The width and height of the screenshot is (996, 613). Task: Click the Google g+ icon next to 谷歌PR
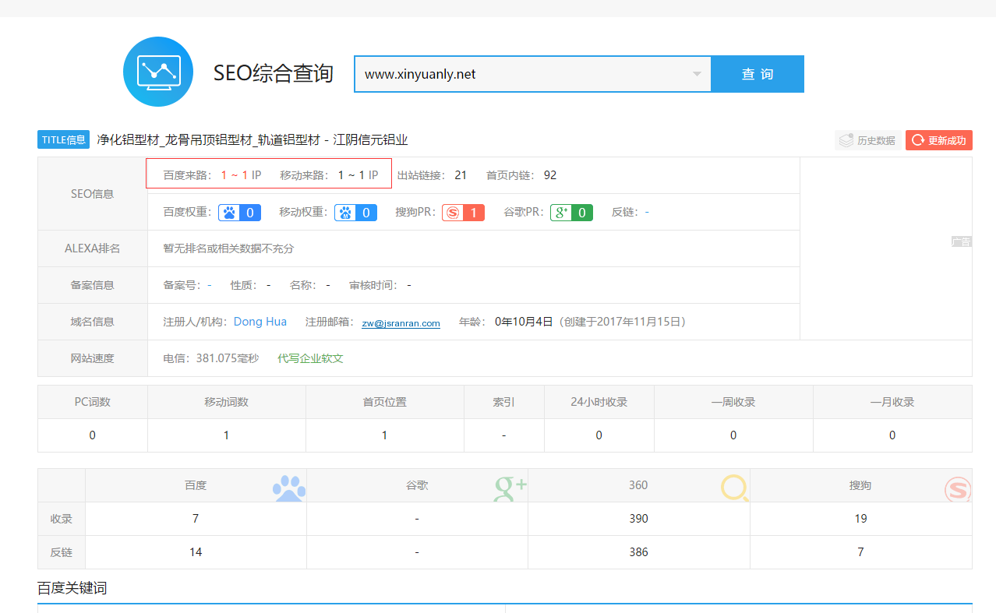(x=560, y=211)
